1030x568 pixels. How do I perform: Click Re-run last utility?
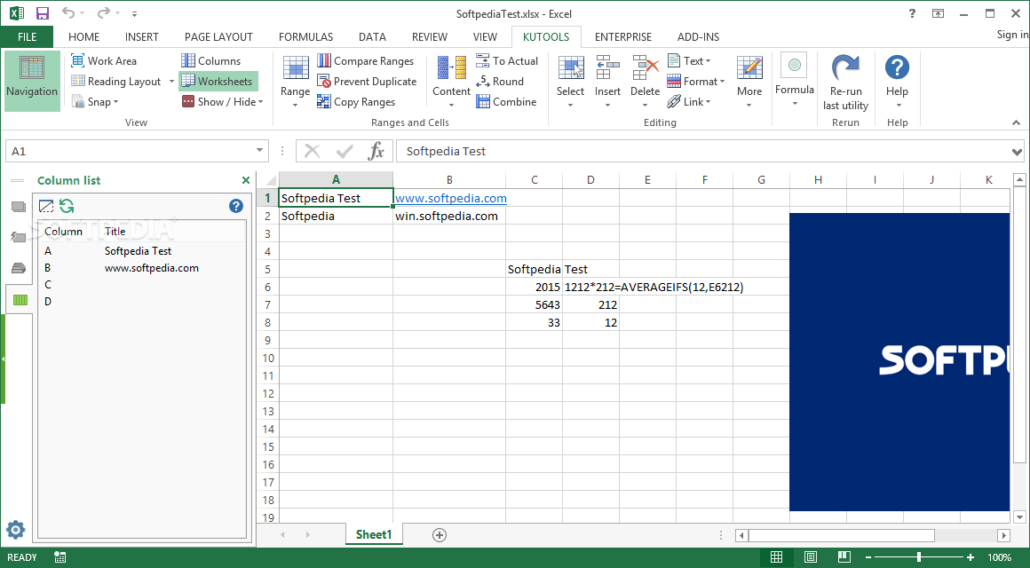(845, 83)
